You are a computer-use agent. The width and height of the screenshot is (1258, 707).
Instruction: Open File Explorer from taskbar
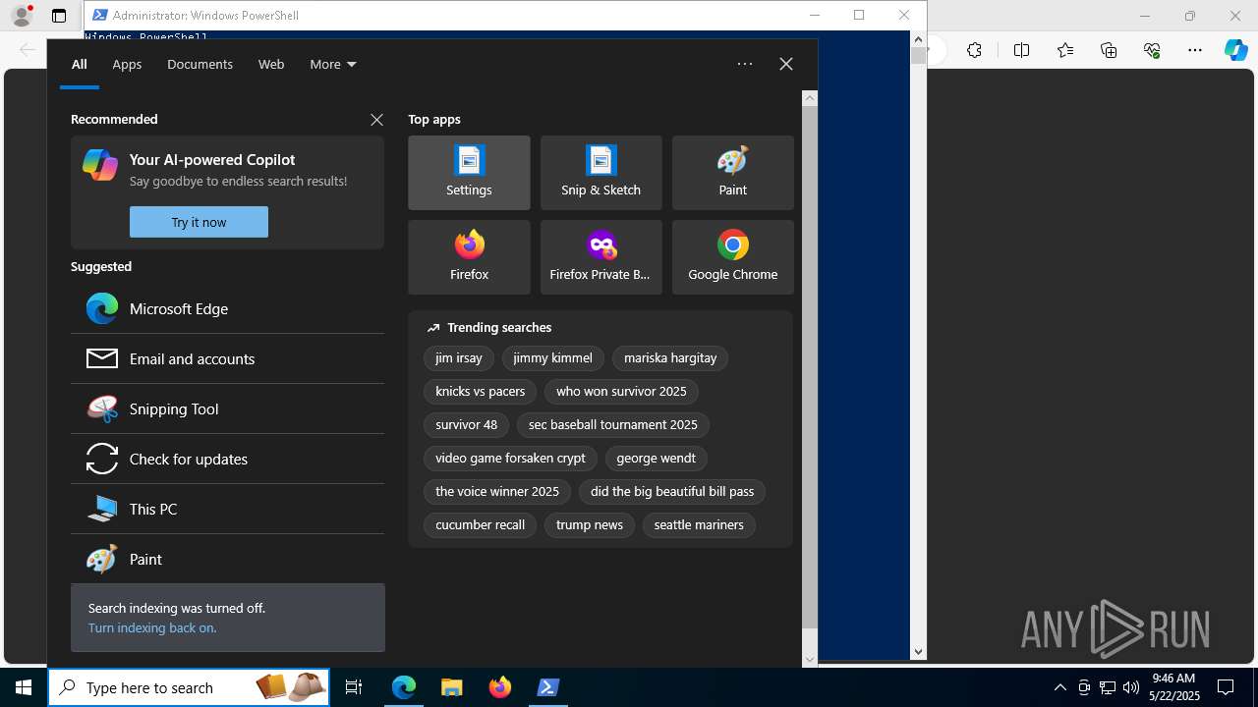click(x=451, y=687)
